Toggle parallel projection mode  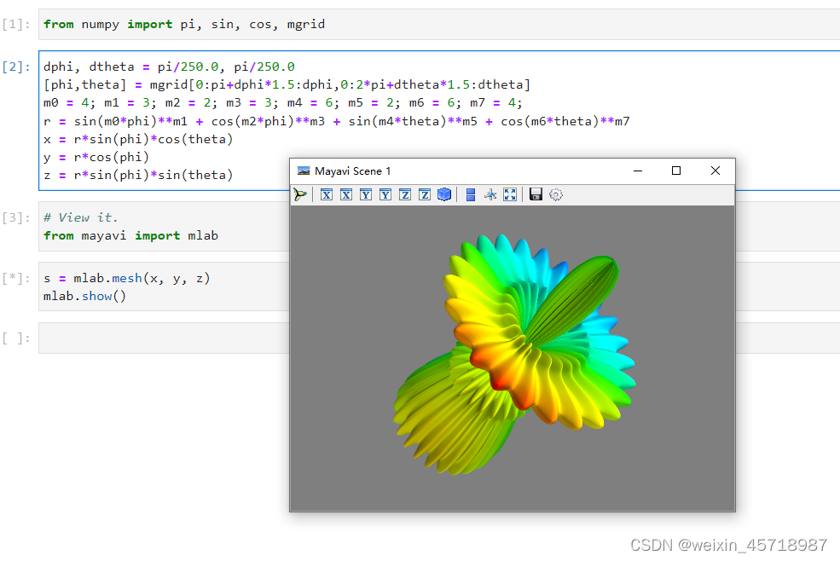coord(470,194)
